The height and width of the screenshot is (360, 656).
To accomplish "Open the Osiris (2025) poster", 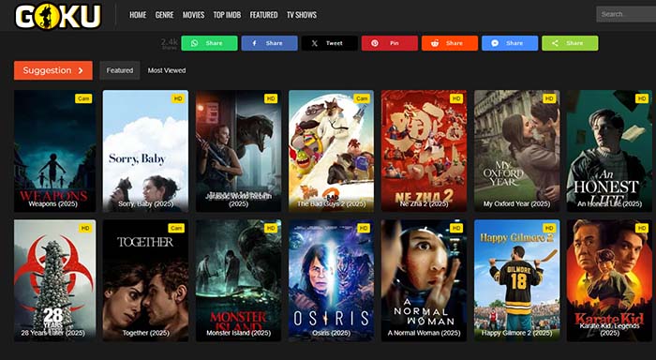I will [332, 280].
